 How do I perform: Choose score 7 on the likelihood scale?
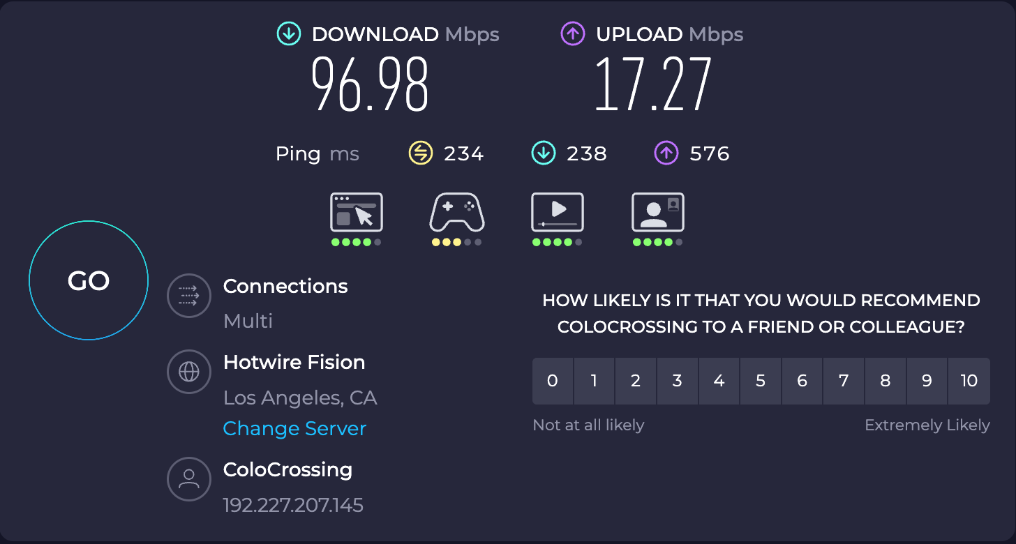pos(844,381)
